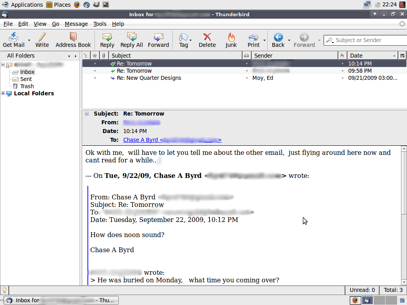Collapse the mail account tree node
Image resolution: width=407 pixels, height=305 pixels.
coord(3,65)
